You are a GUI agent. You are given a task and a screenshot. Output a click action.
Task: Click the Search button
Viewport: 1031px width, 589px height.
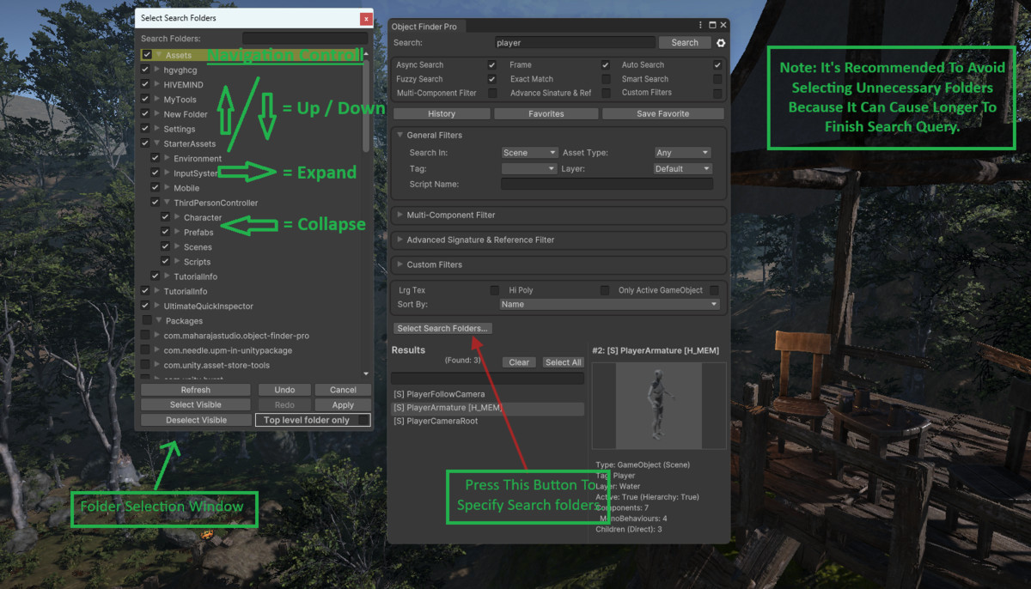[685, 42]
